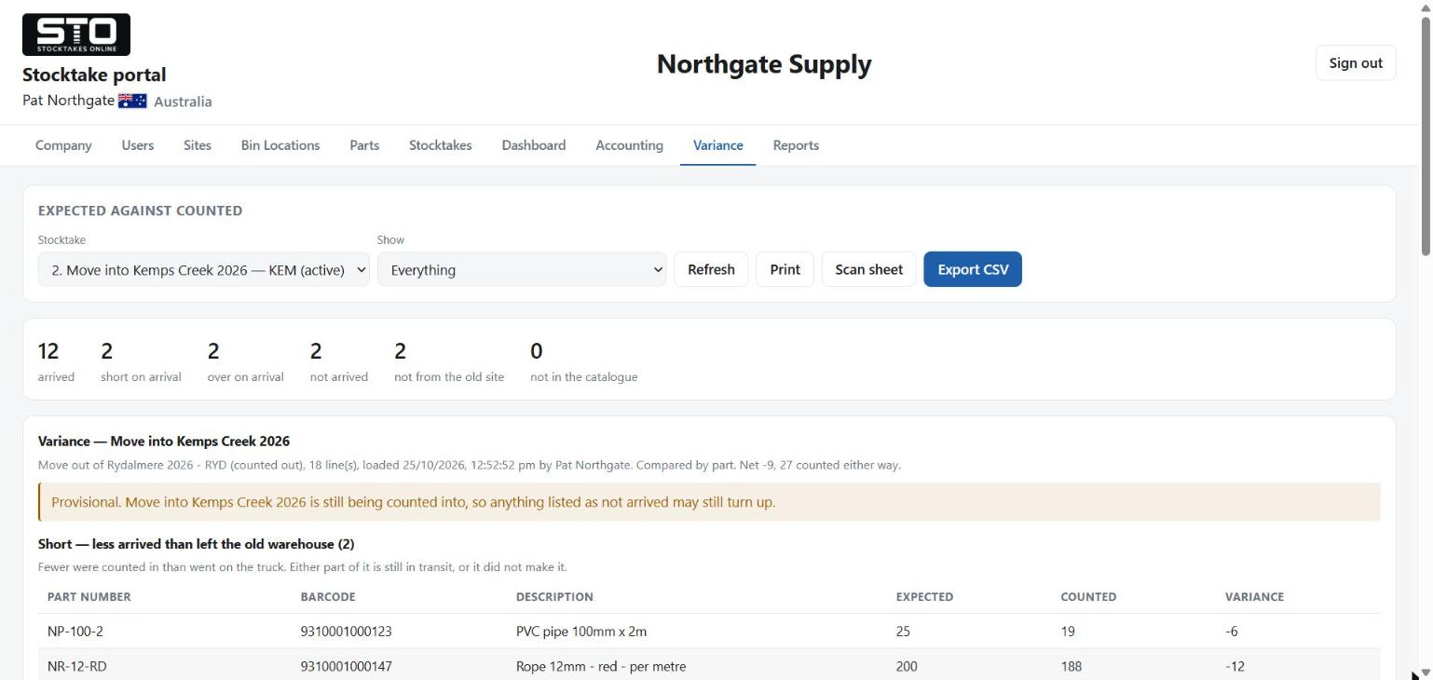The width and height of the screenshot is (1433, 680).
Task: Open the Users tab
Action: coord(138,145)
